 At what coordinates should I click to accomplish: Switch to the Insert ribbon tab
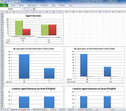pos(21,5)
